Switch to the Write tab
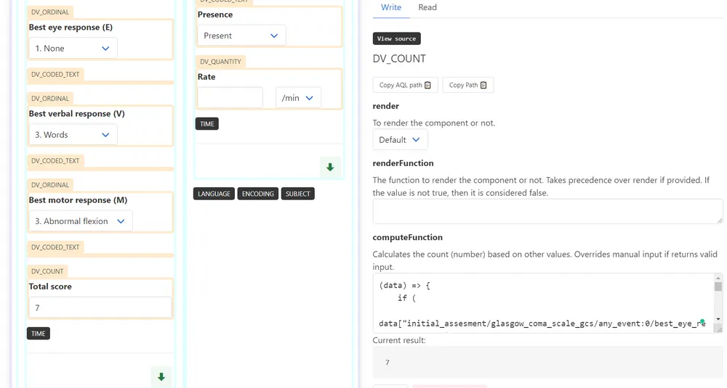The image size is (727, 388). [391, 7]
